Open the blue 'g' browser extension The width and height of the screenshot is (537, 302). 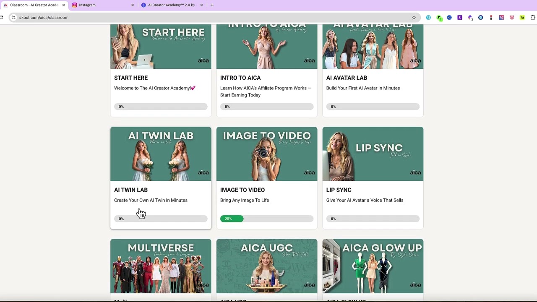pos(428,18)
